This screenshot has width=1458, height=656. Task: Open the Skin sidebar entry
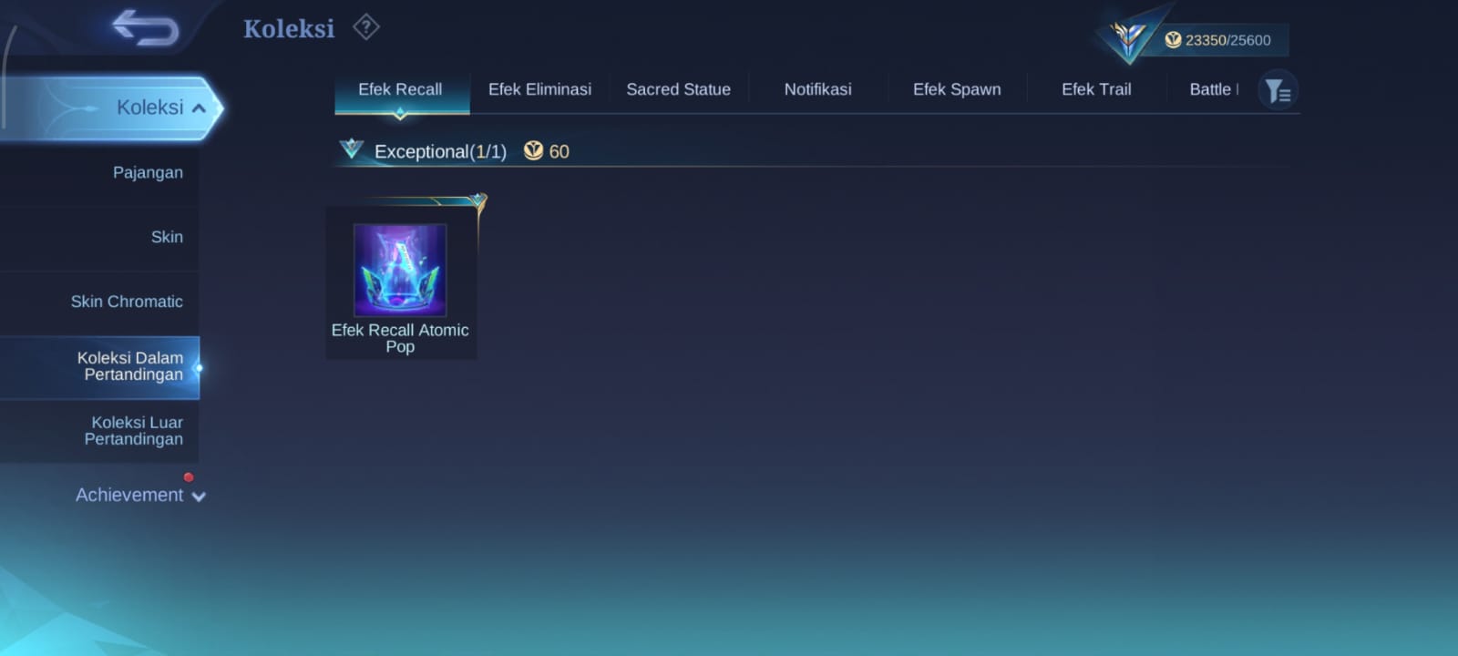(100, 237)
